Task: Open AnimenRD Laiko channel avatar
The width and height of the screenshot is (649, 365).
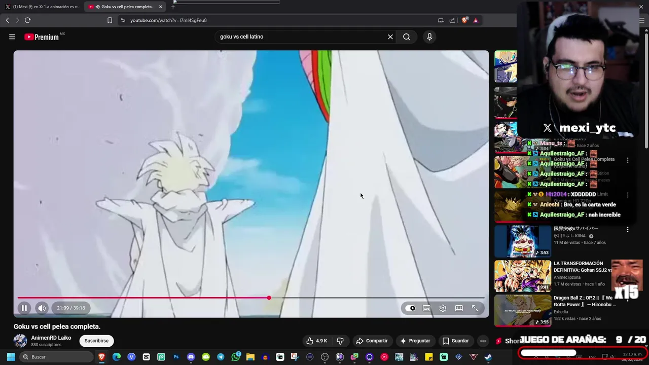Action: click(20, 341)
